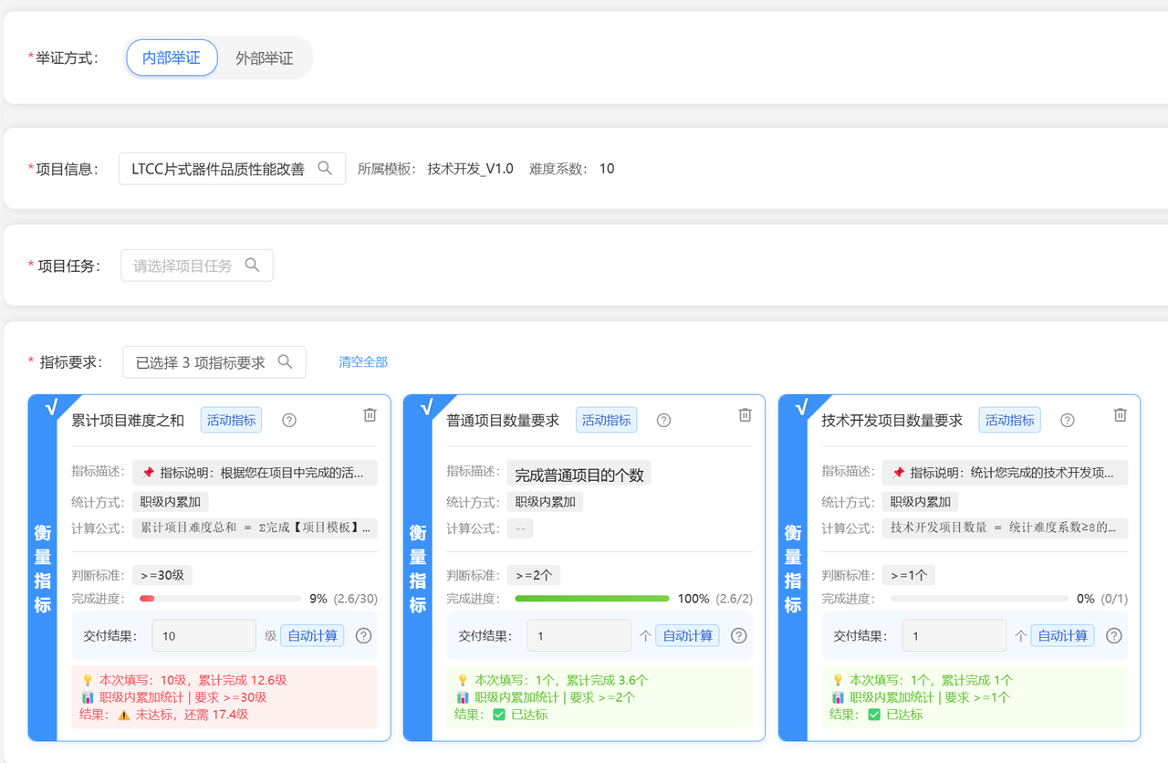
Task: Delete the 技术开发项目数量要求 indicator via trash icon
Action: [1121, 414]
